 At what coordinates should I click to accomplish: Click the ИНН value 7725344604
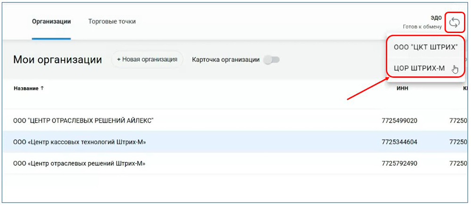pos(399,142)
